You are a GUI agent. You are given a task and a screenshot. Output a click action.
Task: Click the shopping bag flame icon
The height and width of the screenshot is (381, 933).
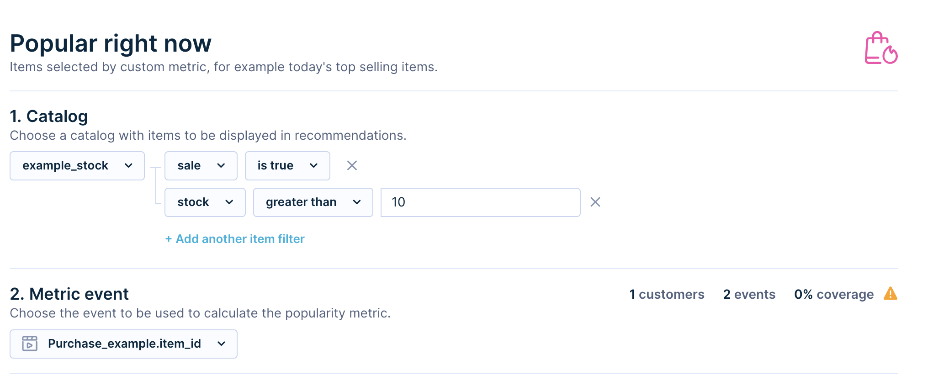click(880, 48)
